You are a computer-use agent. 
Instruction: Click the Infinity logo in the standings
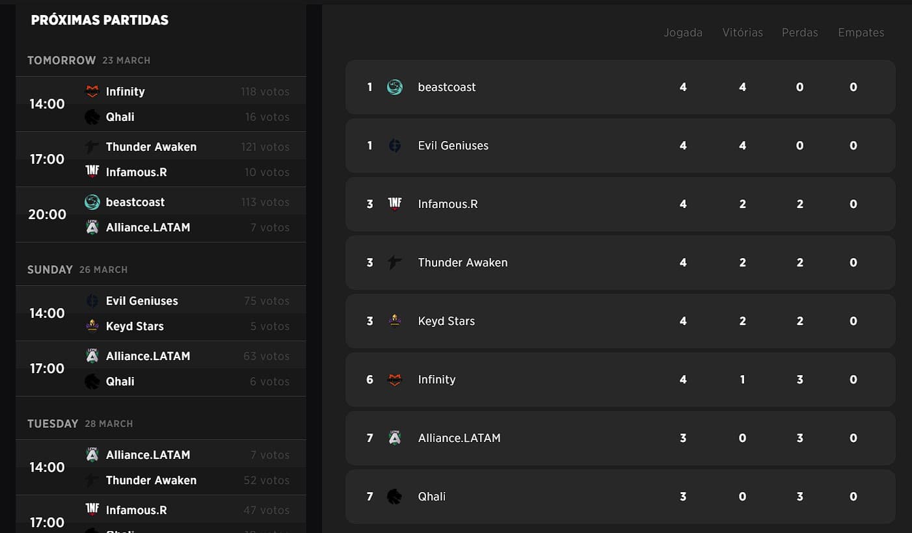click(396, 379)
